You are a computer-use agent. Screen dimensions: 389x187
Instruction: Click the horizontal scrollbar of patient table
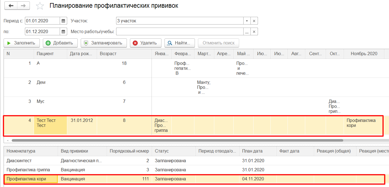[177, 140]
